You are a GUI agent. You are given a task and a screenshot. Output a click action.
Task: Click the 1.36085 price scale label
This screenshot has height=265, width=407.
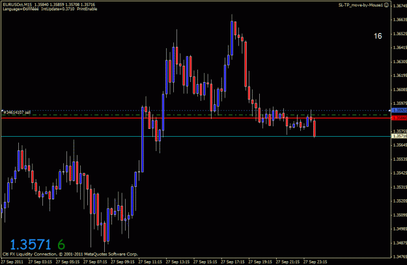click(x=400, y=90)
